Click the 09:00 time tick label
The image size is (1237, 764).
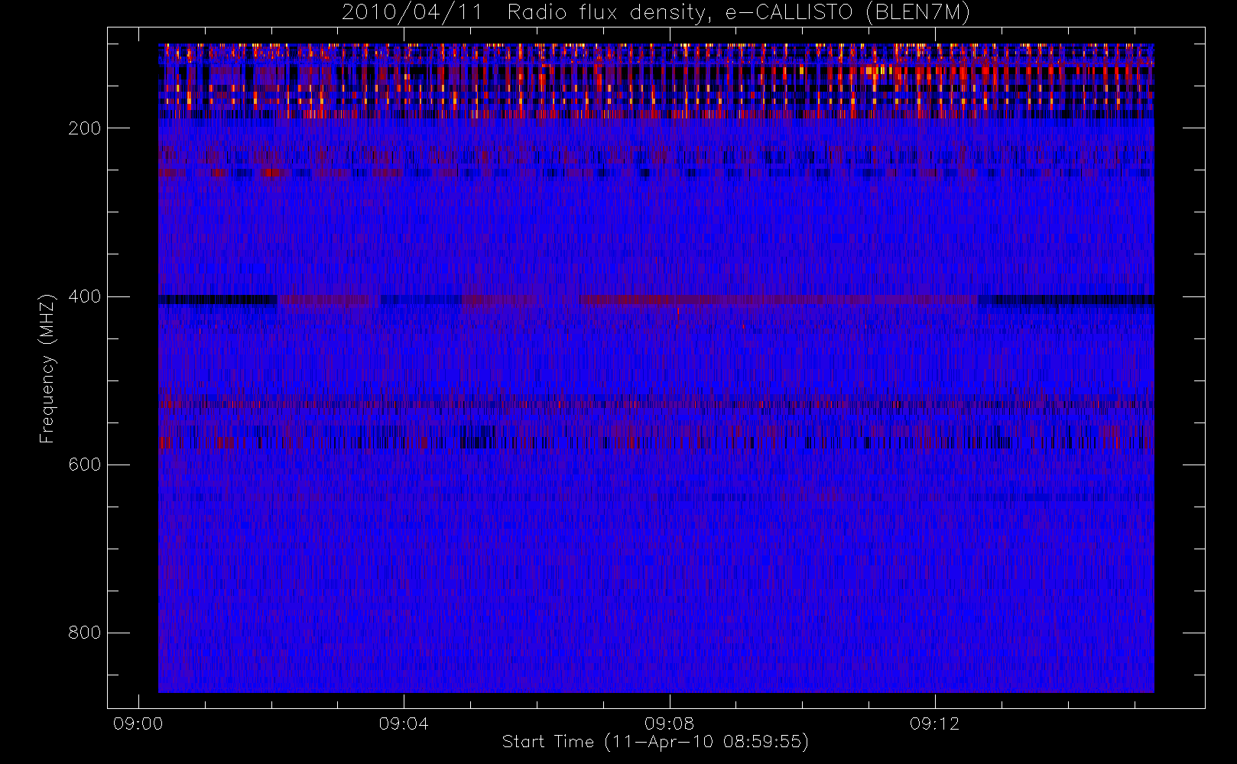[x=138, y=724]
